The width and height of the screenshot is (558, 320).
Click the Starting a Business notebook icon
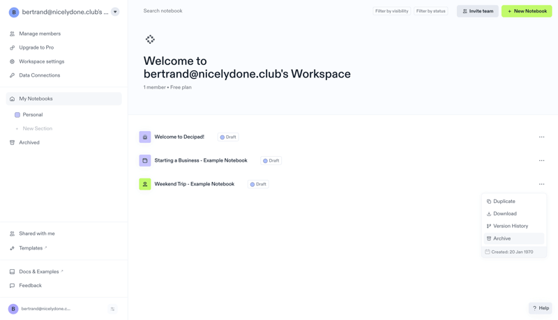pyautogui.click(x=145, y=161)
